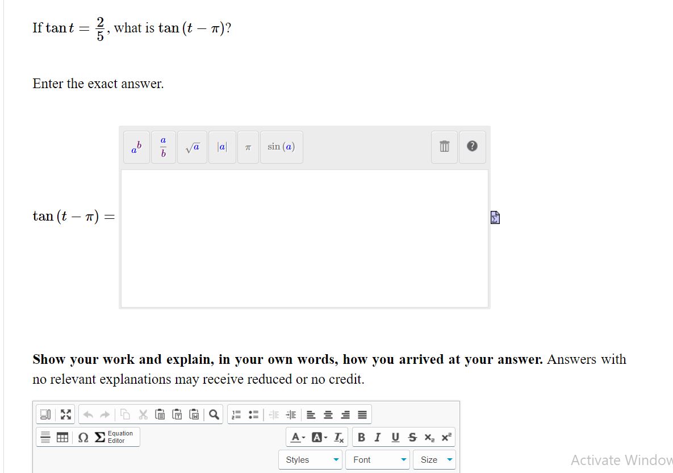Viewport: 673px width, 473px height.
Task: Insert a square root symbol
Action: 192,147
